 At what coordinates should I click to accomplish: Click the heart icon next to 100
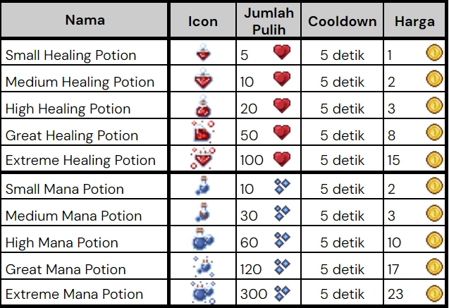(x=282, y=159)
